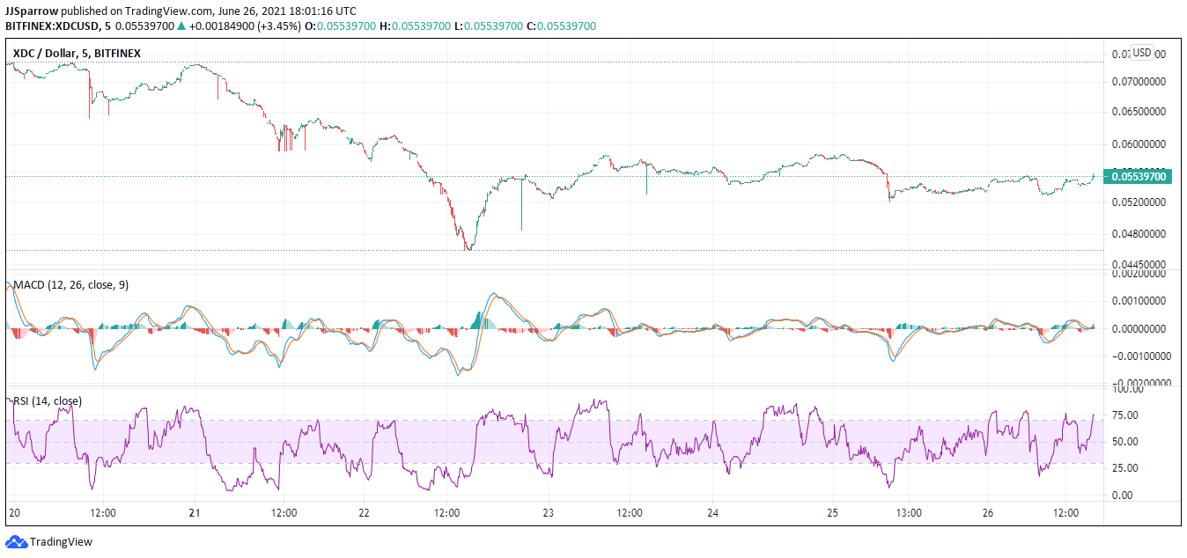This screenshot has height=558, width=1187.
Task: Click the 50.00 RSI axis label
Action: (x=1127, y=442)
